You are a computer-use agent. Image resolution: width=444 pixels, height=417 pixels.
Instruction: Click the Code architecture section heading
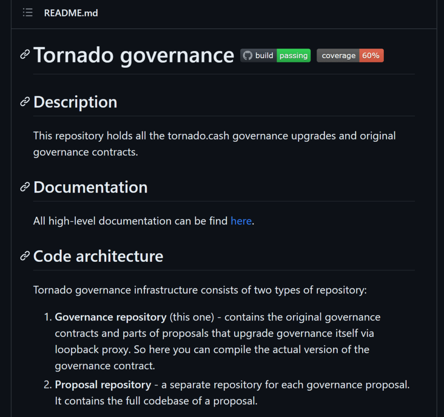pos(98,256)
